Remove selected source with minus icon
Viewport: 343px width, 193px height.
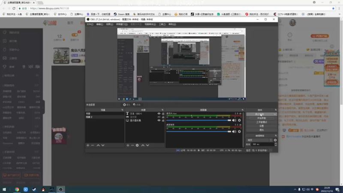tap(132, 145)
